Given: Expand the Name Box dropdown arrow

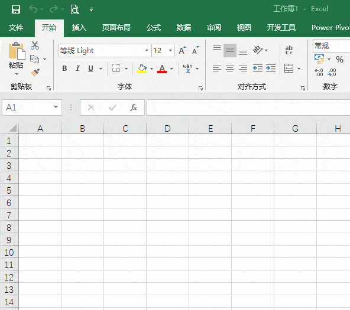Looking at the screenshot, I should coord(56,107).
